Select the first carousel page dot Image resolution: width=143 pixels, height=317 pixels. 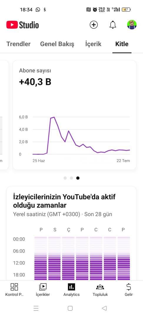coord(65,178)
